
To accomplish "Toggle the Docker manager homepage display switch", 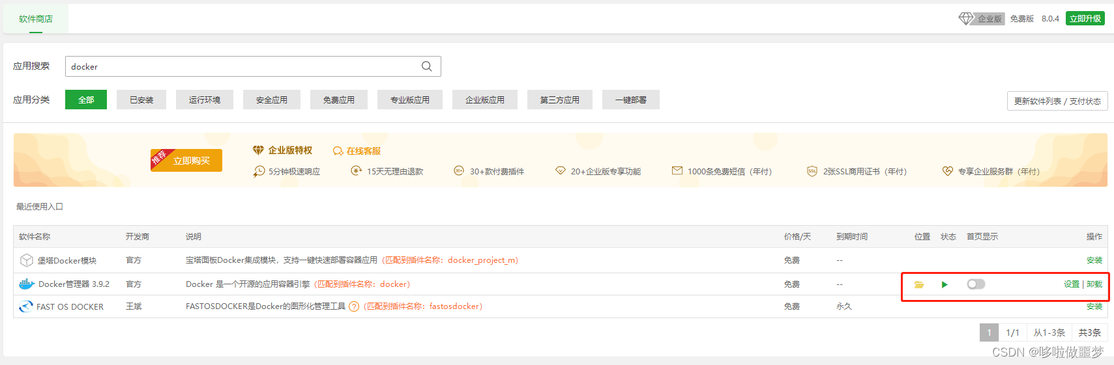I will pos(976,284).
